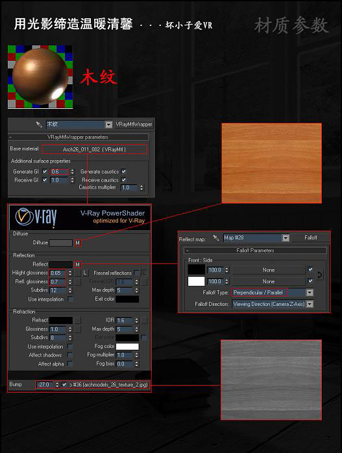Open the Diffuse map M button
Viewport: 342px width, 453px height.
point(77,243)
